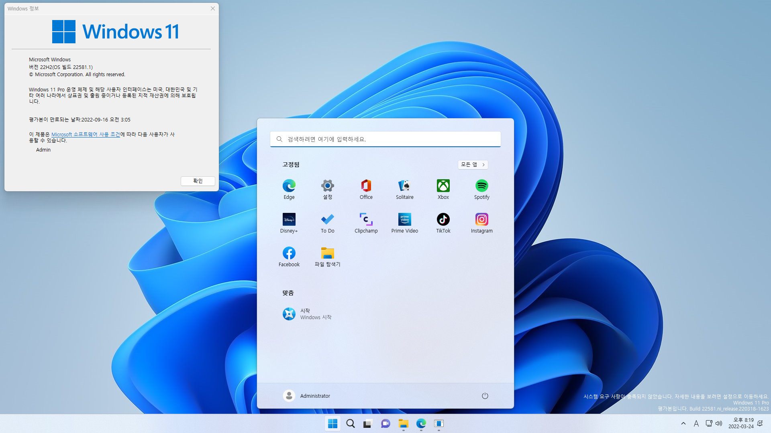Open the power options button
The height and width of the screenshot is (433, 771).
[x=485, y=396]
